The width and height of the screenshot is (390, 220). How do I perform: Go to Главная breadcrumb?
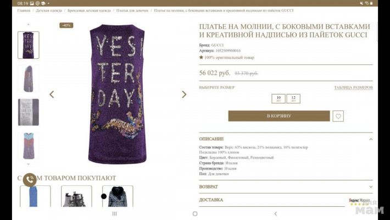point(24,10)
